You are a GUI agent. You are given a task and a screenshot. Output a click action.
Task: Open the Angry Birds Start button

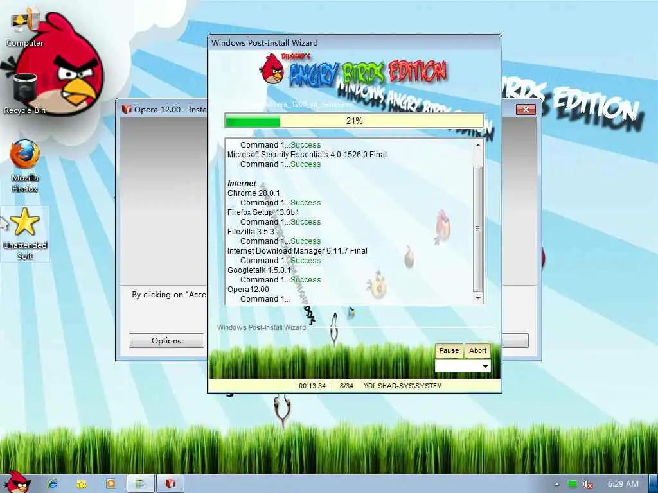coord(17,482)
